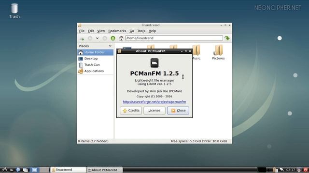Click the 'PCManFM 1.2.5' heading
This screenshot has width=309, height=173.
154,74
